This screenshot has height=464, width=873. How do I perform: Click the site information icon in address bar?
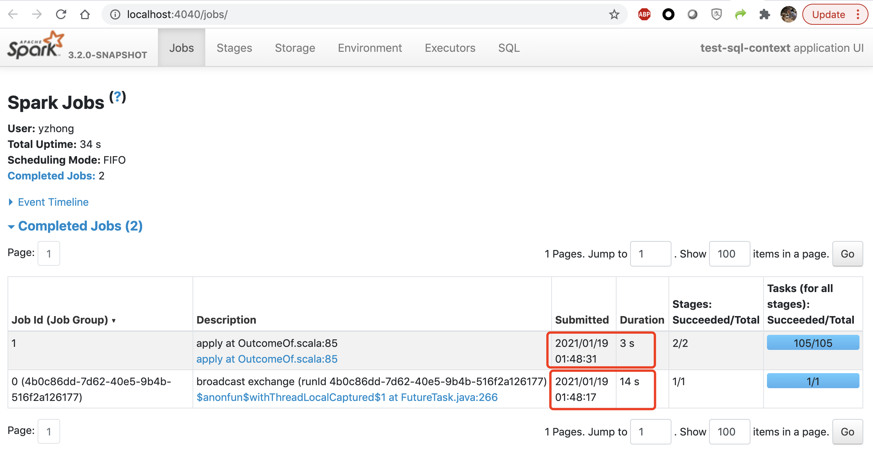[x=115, y=15]
